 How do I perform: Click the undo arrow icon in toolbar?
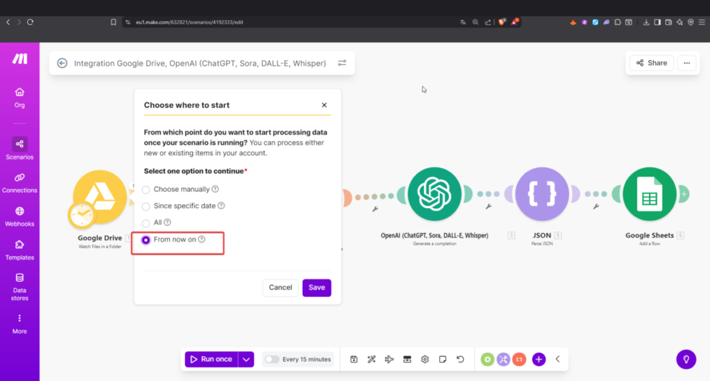click(x=460, y=360)
